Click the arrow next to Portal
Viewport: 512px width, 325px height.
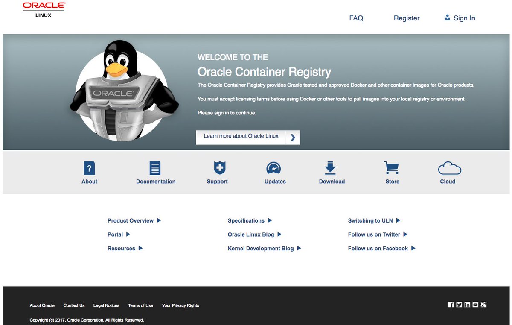click(128, 234)
